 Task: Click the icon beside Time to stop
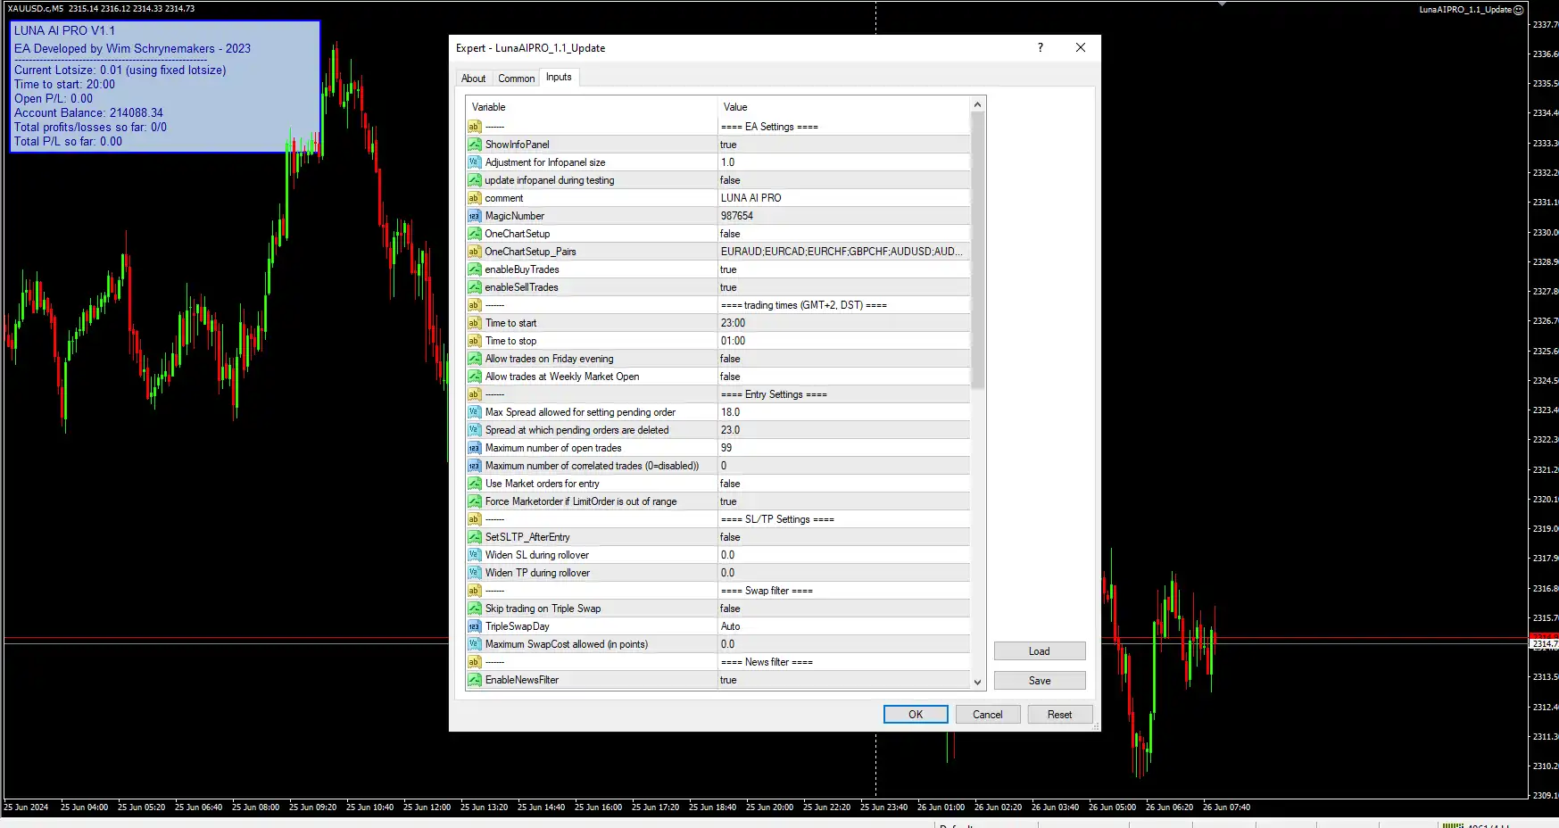(475, 341)
